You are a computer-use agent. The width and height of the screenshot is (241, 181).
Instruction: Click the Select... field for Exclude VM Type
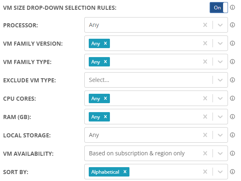148,80
